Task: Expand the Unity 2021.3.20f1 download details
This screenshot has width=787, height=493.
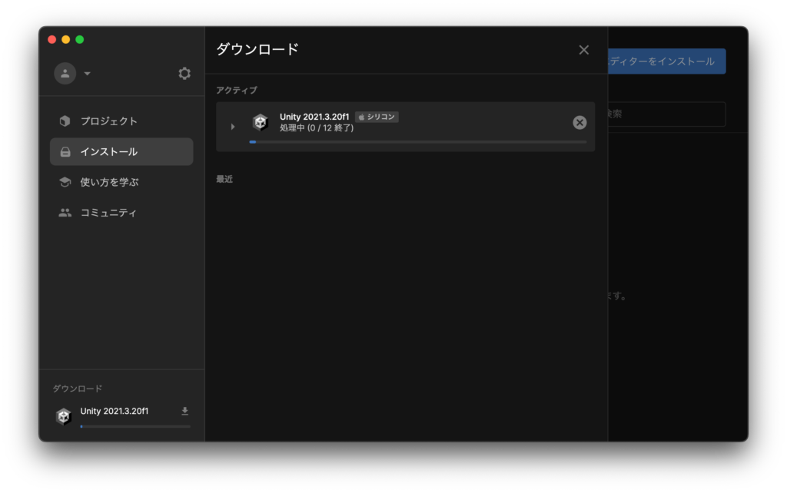Action: click(x=232, y=127)
